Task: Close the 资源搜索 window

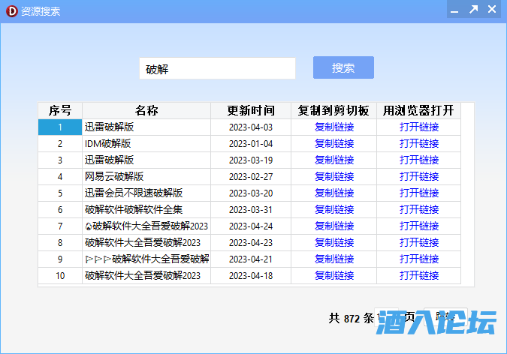Action: click(x=492, y=10)
